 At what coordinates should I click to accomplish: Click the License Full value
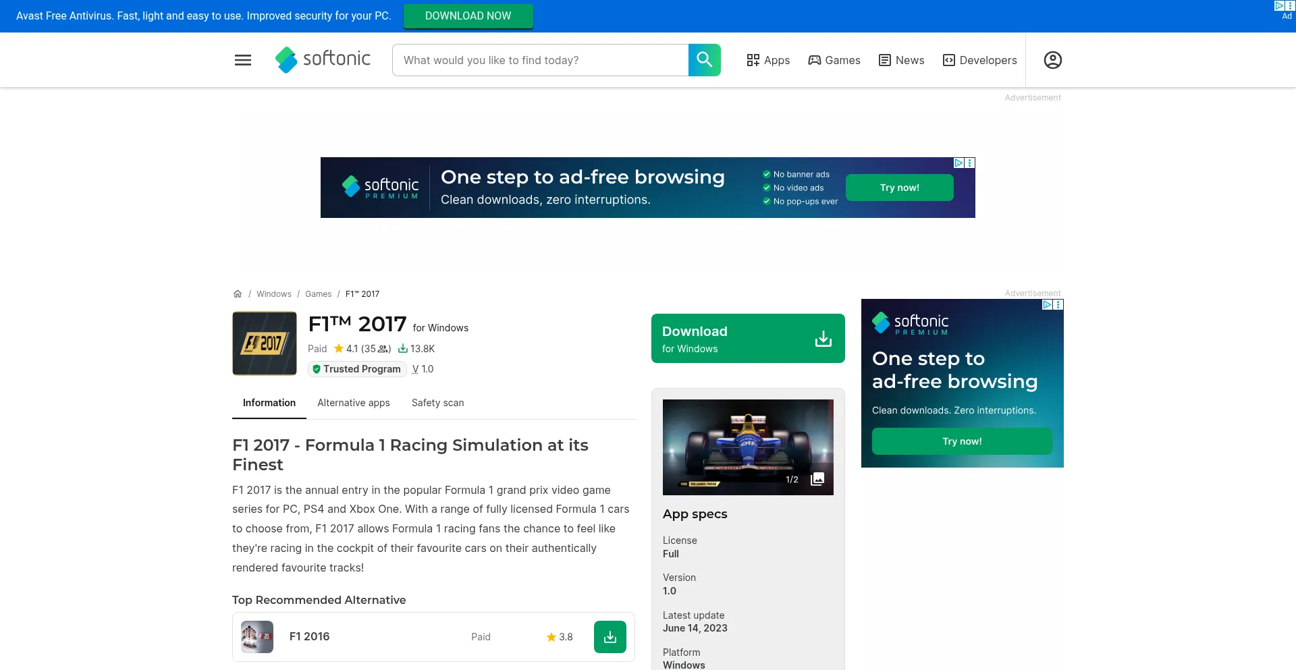(x=671, y=554)
